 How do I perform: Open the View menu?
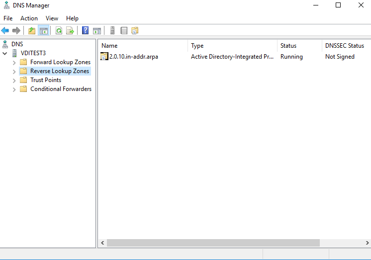pyautogui.click(x=52, y=18)
